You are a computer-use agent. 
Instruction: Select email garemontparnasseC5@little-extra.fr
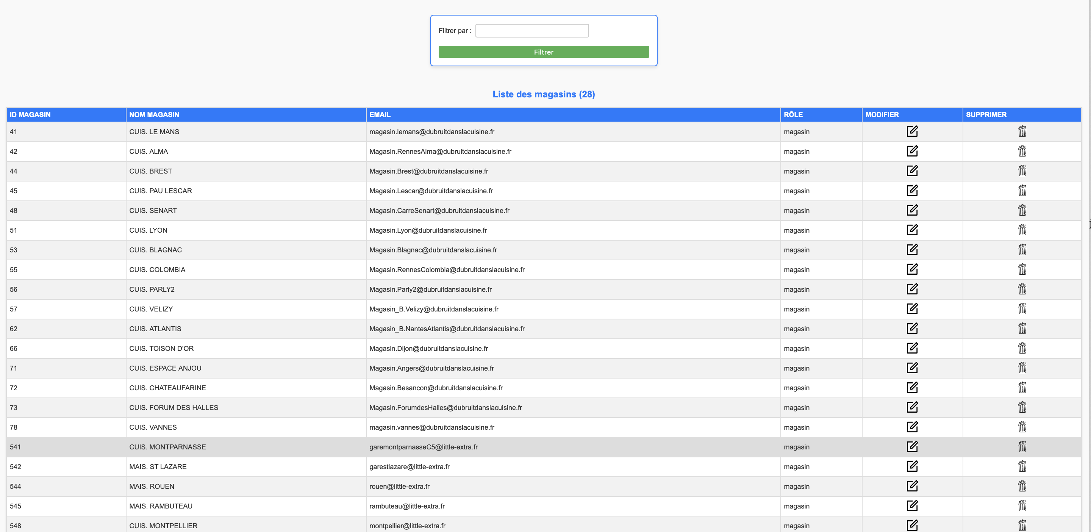coord(423,447)
